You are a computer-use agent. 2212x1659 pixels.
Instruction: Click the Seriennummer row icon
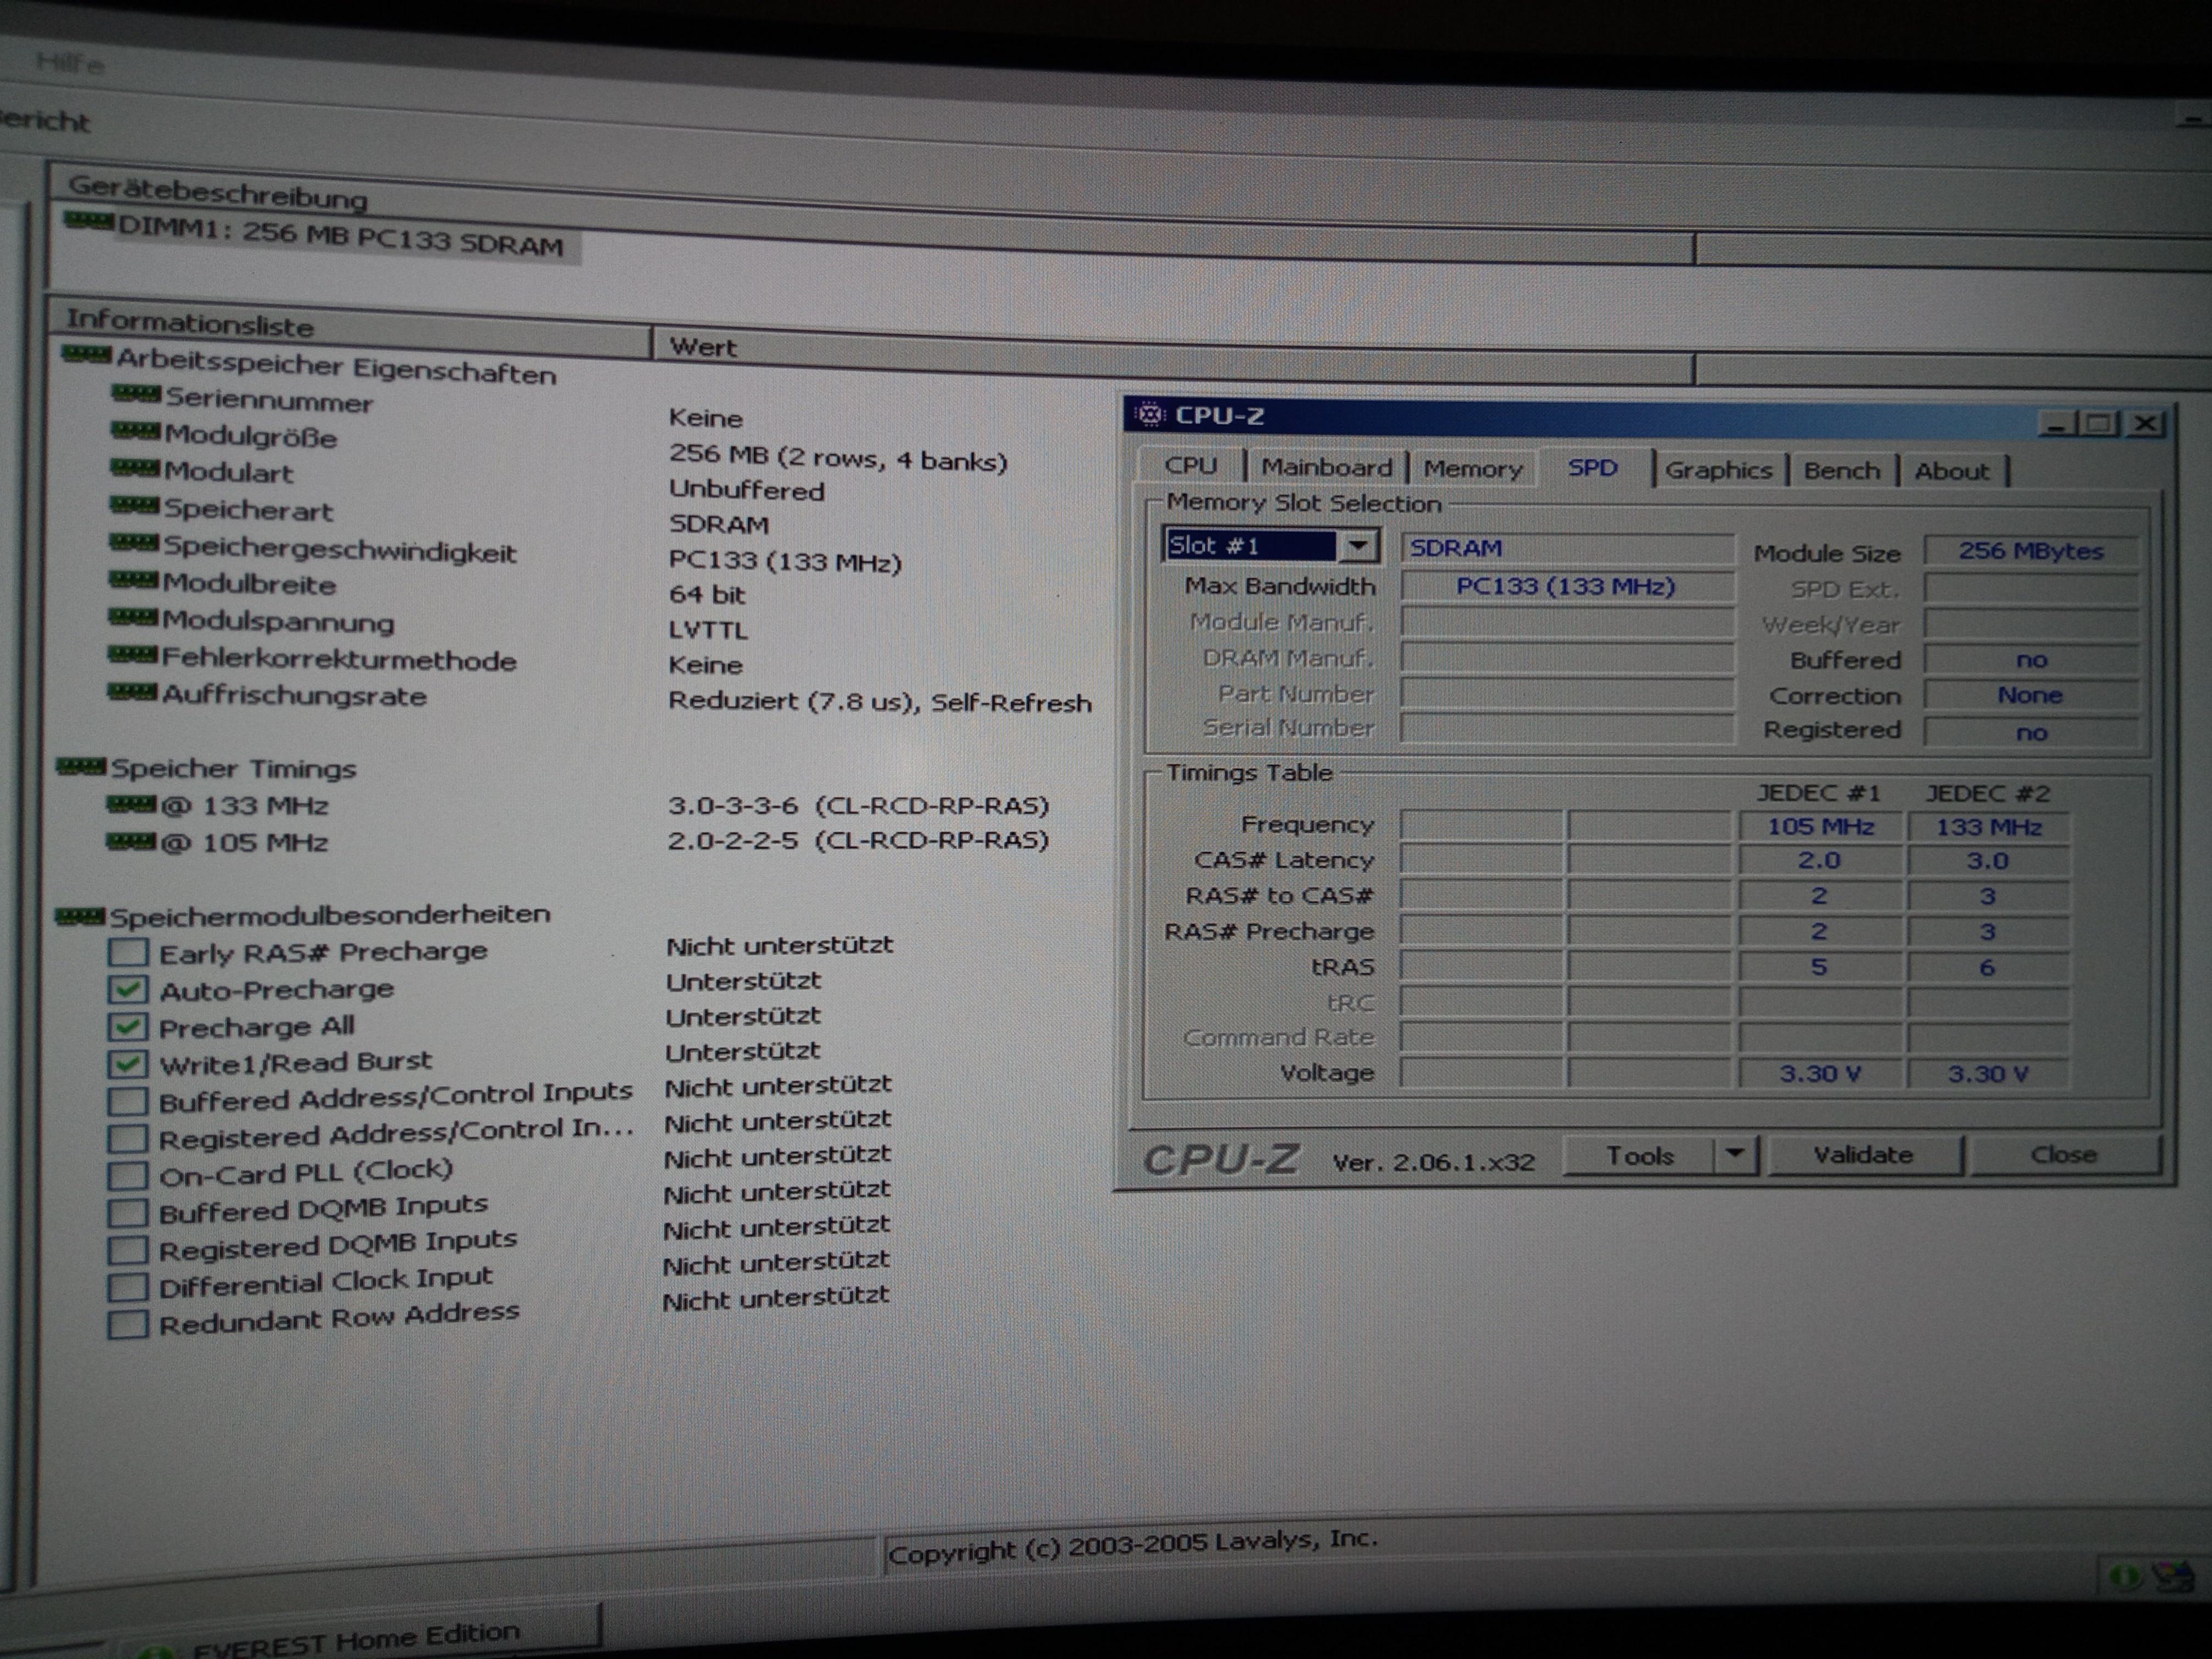coord(136,395)
